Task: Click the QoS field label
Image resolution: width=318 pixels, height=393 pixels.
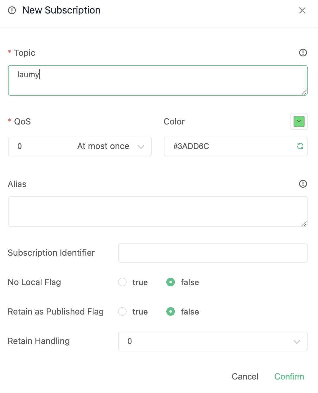Action: click(x=22, y=121)
